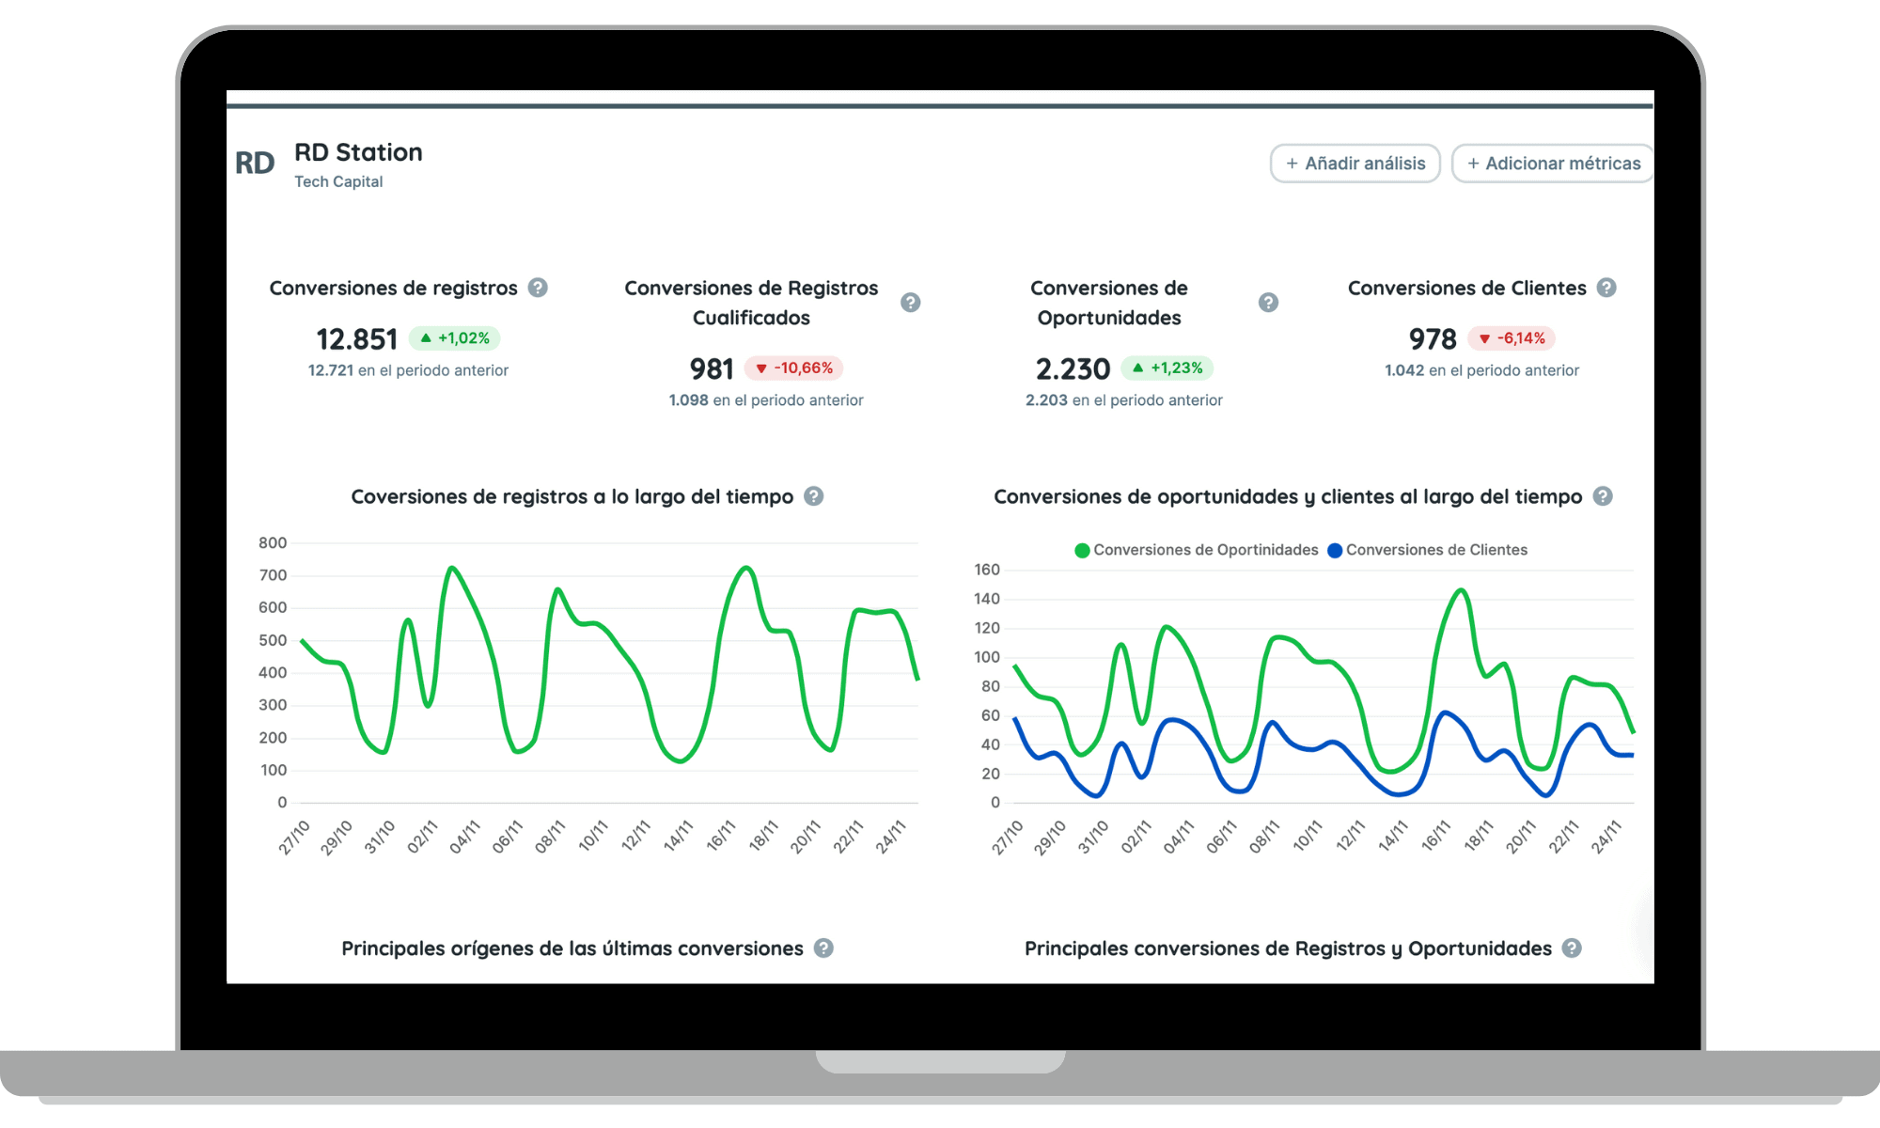Screen dimensions: 1880x1128
Task: Click the +1,02% change badge
Action: click(x=455, y=338)
